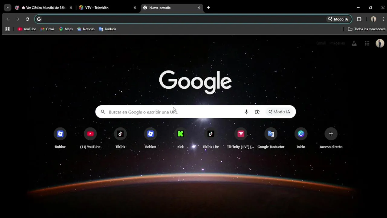Add a shortcut with Acceso directo
This screenshot has width=387, height=218.
pyautogui.click(x=331, y=138)
